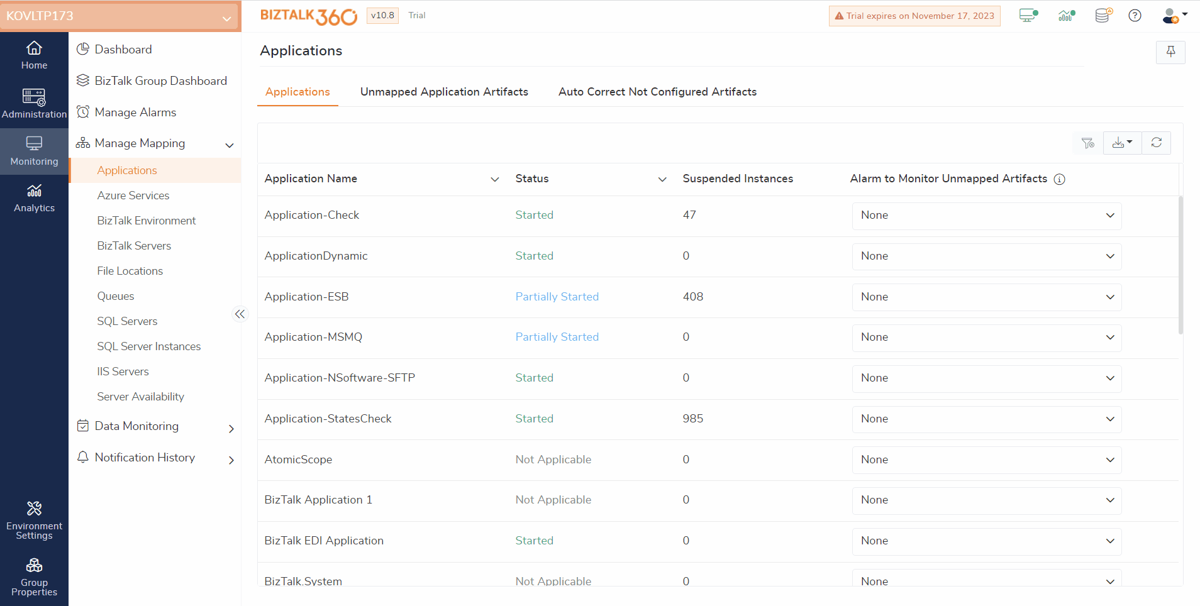Open alarm dropdown for AtomicScope

point(987,460)
